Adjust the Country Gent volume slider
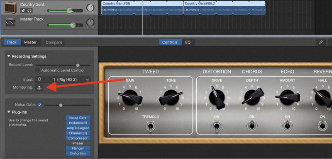This screenshot has height=159, width=332. (69, 10)
